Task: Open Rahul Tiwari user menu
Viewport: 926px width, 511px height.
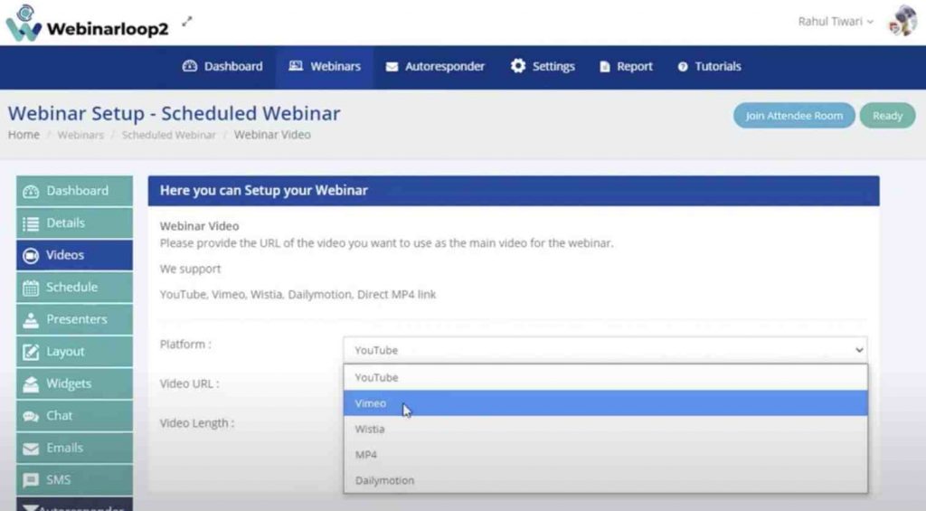Action: [x=835, y=22]
